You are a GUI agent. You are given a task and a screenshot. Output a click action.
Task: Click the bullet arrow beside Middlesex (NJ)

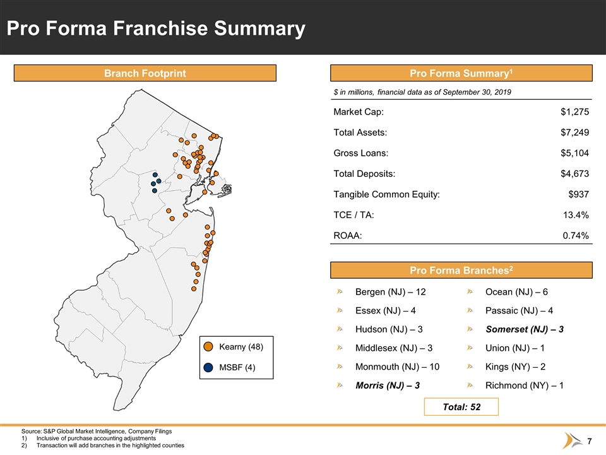[340, 348]
